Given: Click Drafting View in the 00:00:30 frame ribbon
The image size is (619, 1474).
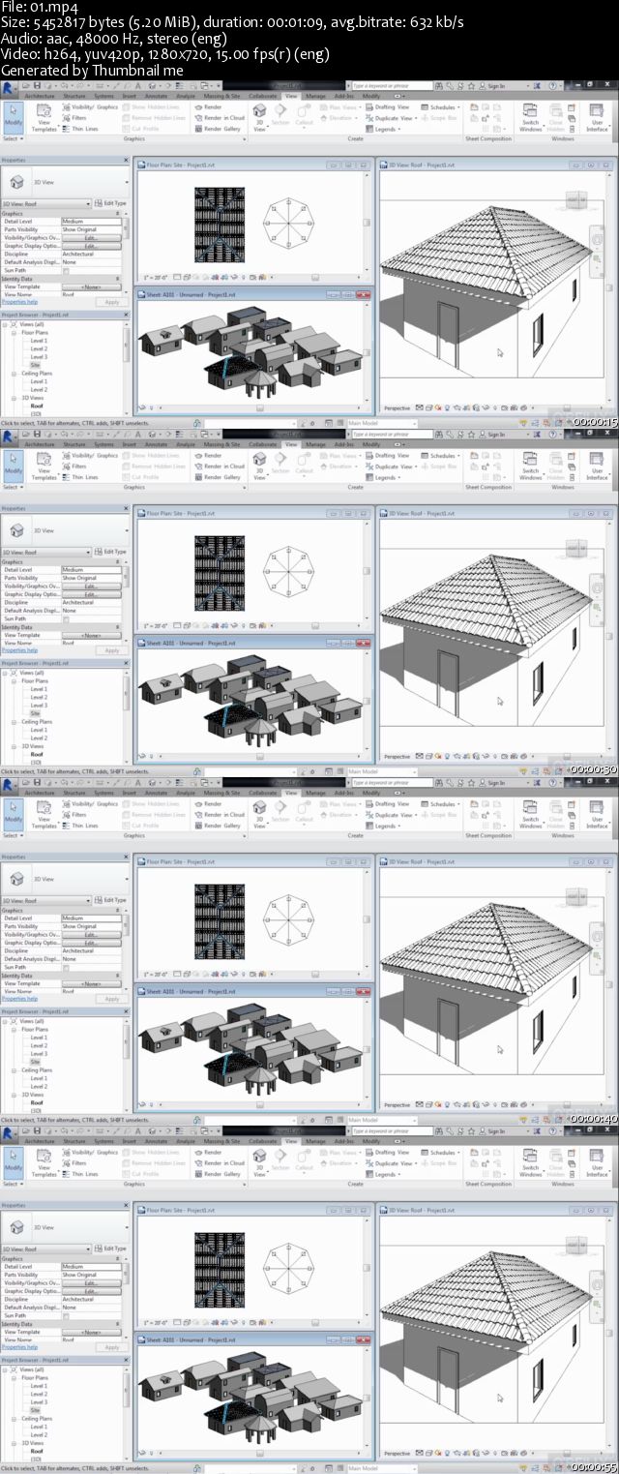Looking at the screenshot, I should pos(387,456).
